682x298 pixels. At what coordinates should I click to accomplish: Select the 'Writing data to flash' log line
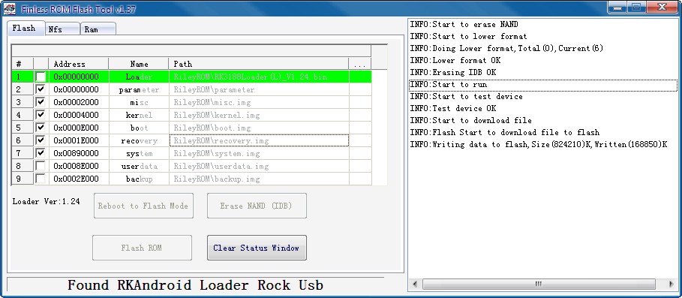[543, 144]
